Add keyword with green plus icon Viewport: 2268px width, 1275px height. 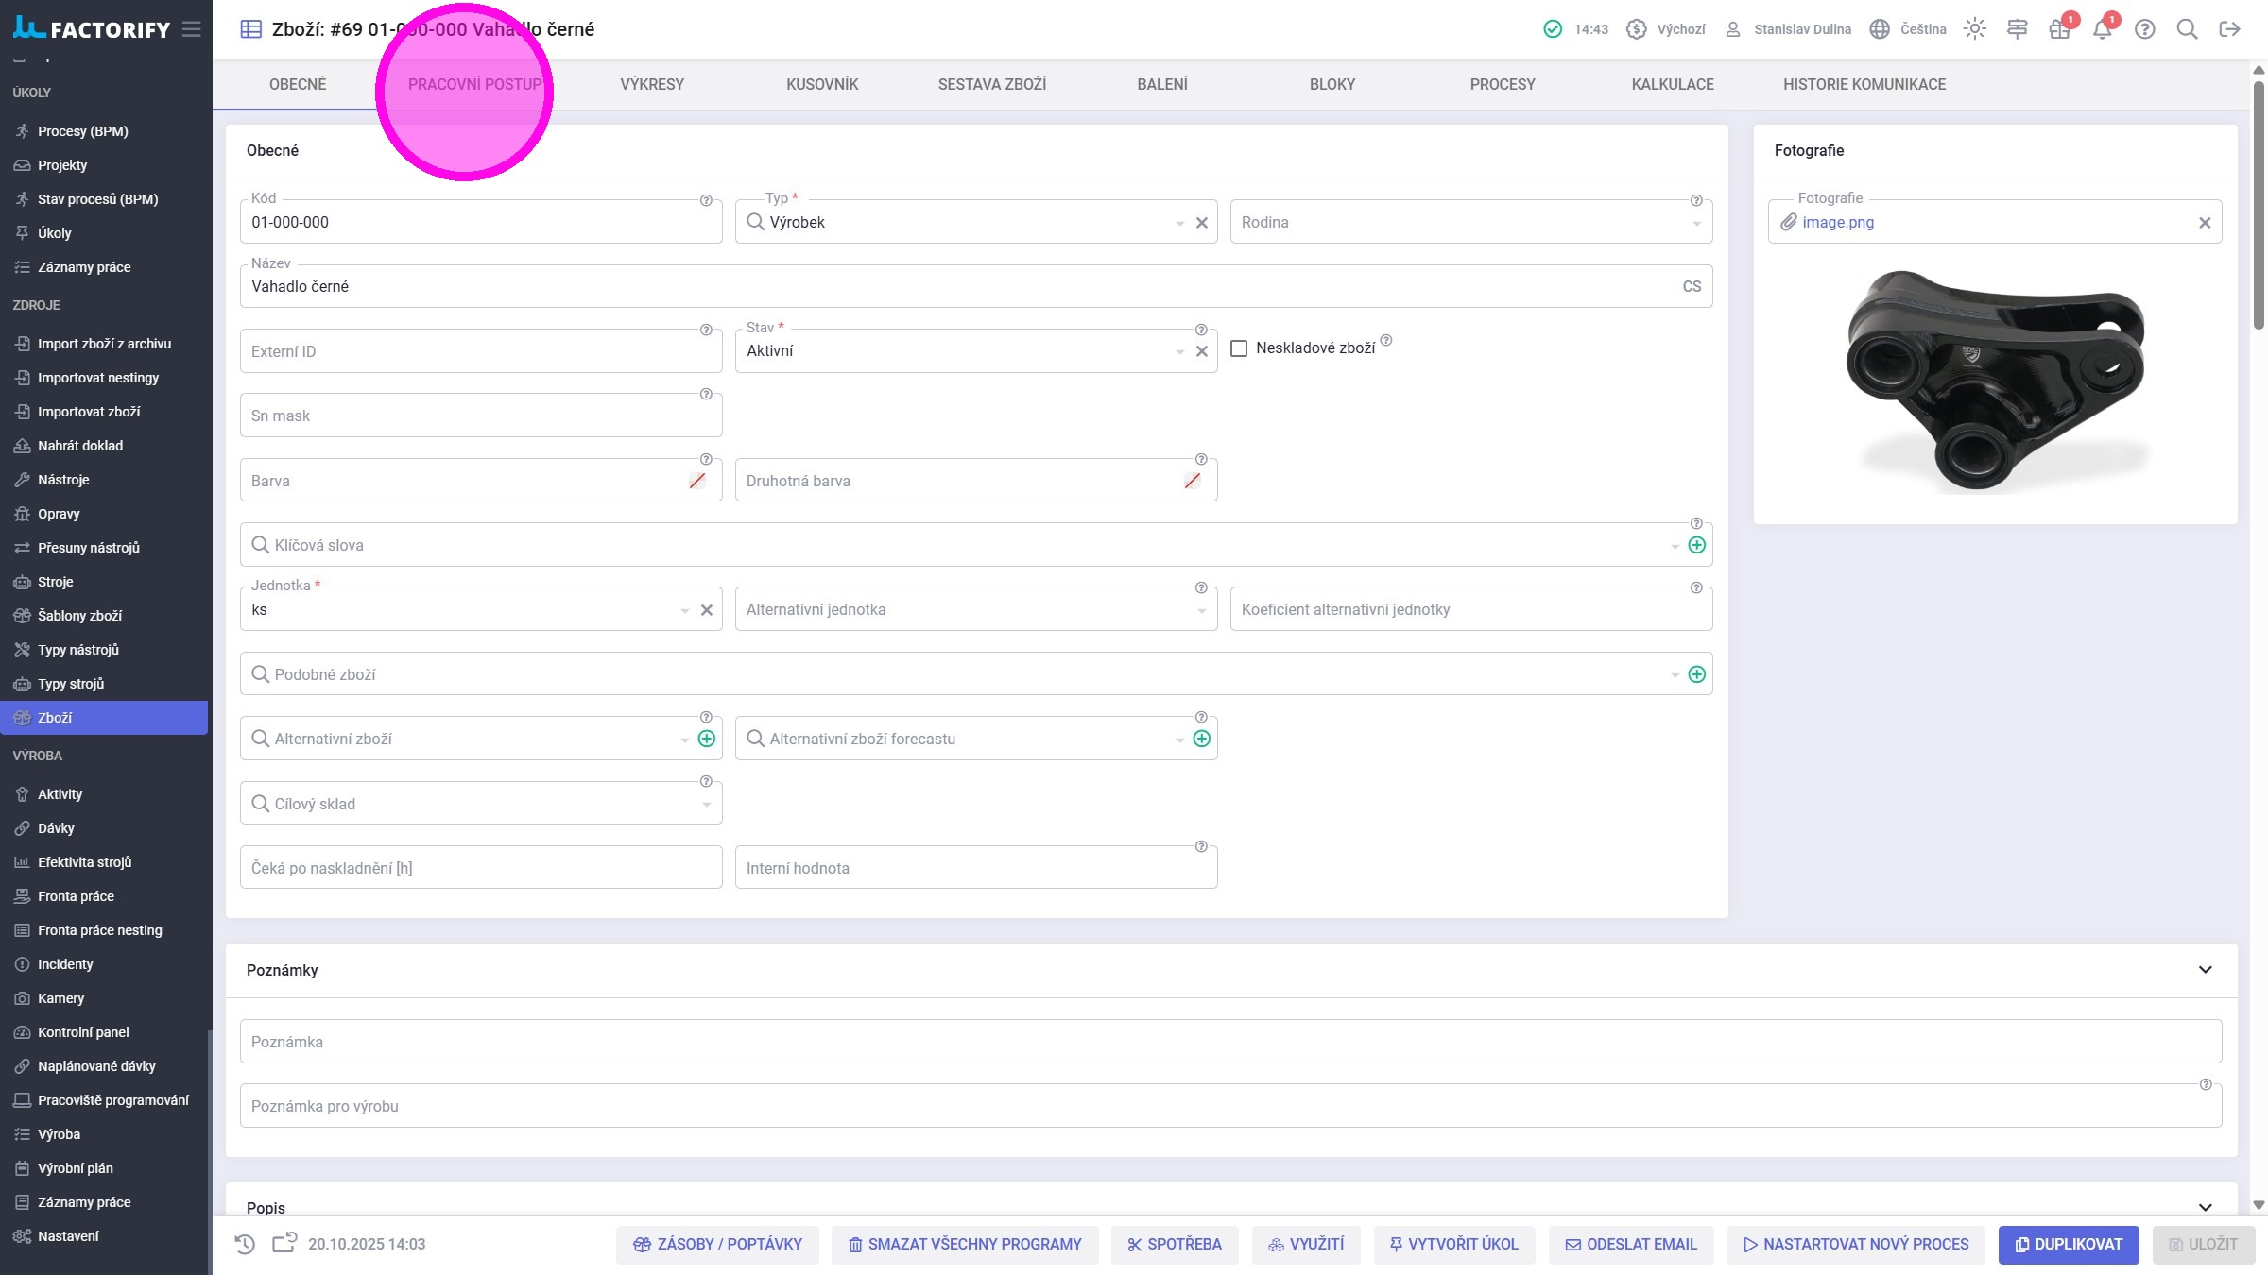pos(1696,545)
